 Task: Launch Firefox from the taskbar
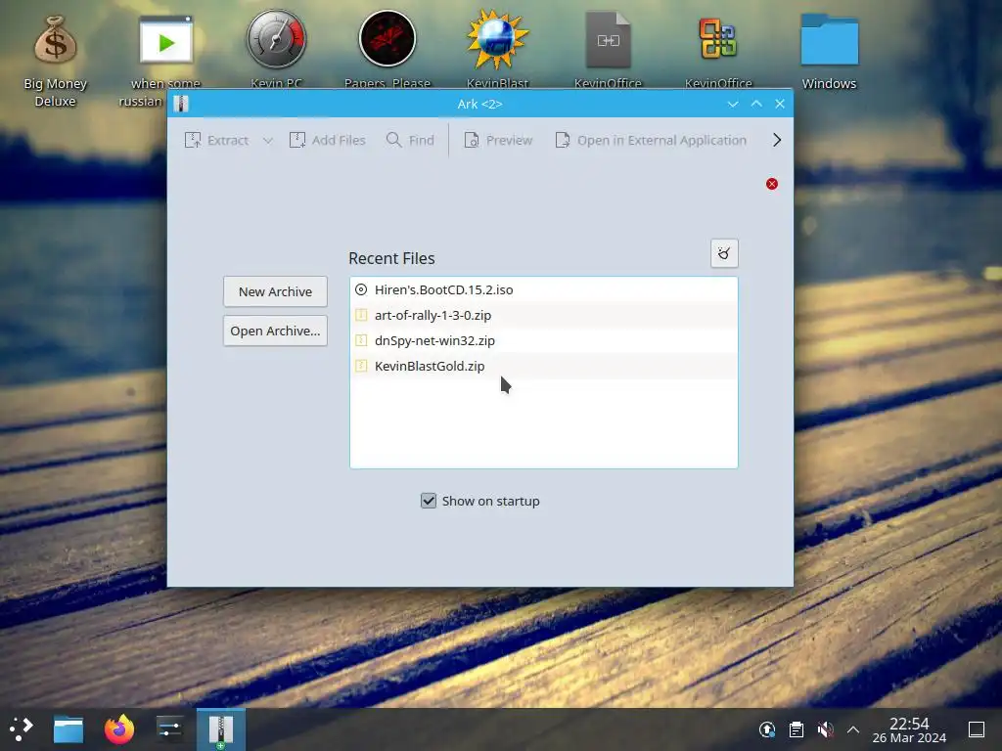coord(119,729)
